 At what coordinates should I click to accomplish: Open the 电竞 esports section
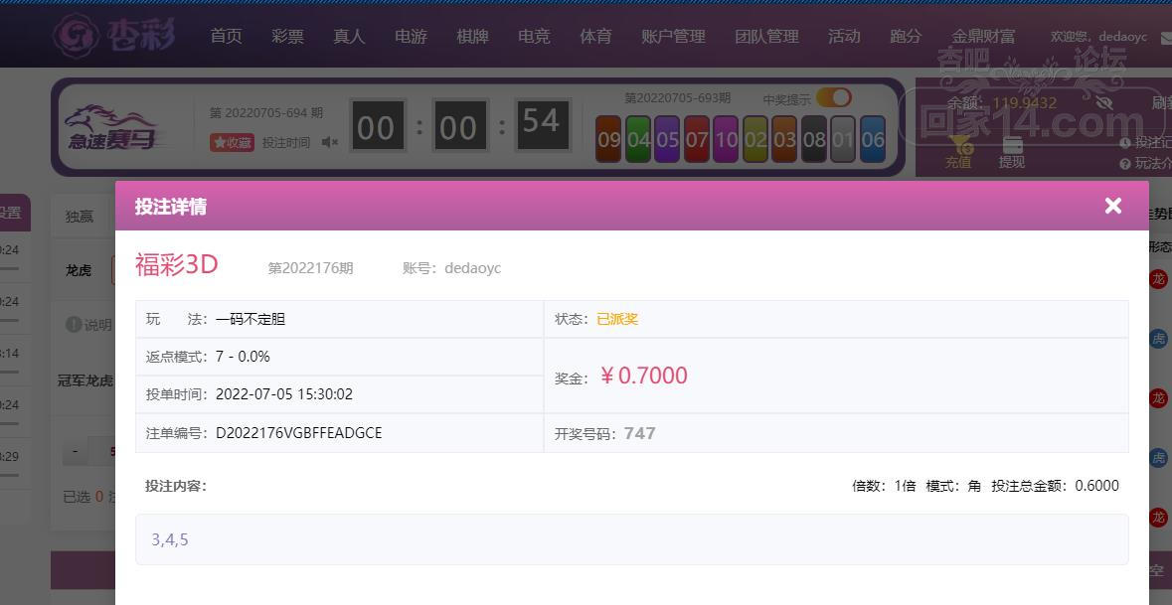point(534,36)
